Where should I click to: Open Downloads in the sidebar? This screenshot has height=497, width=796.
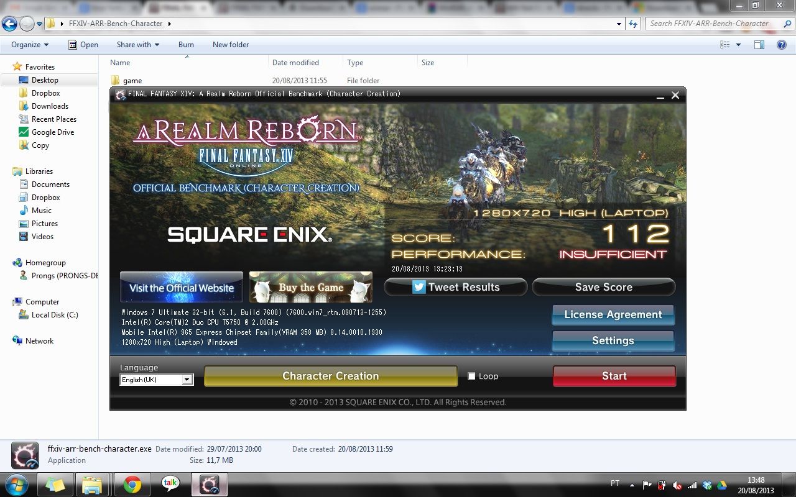tap(50, 106)
